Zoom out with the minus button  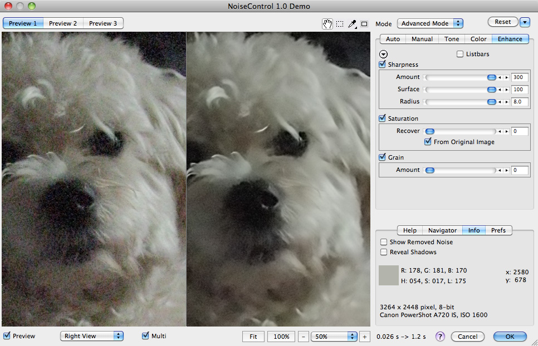[x=304, y=337]
